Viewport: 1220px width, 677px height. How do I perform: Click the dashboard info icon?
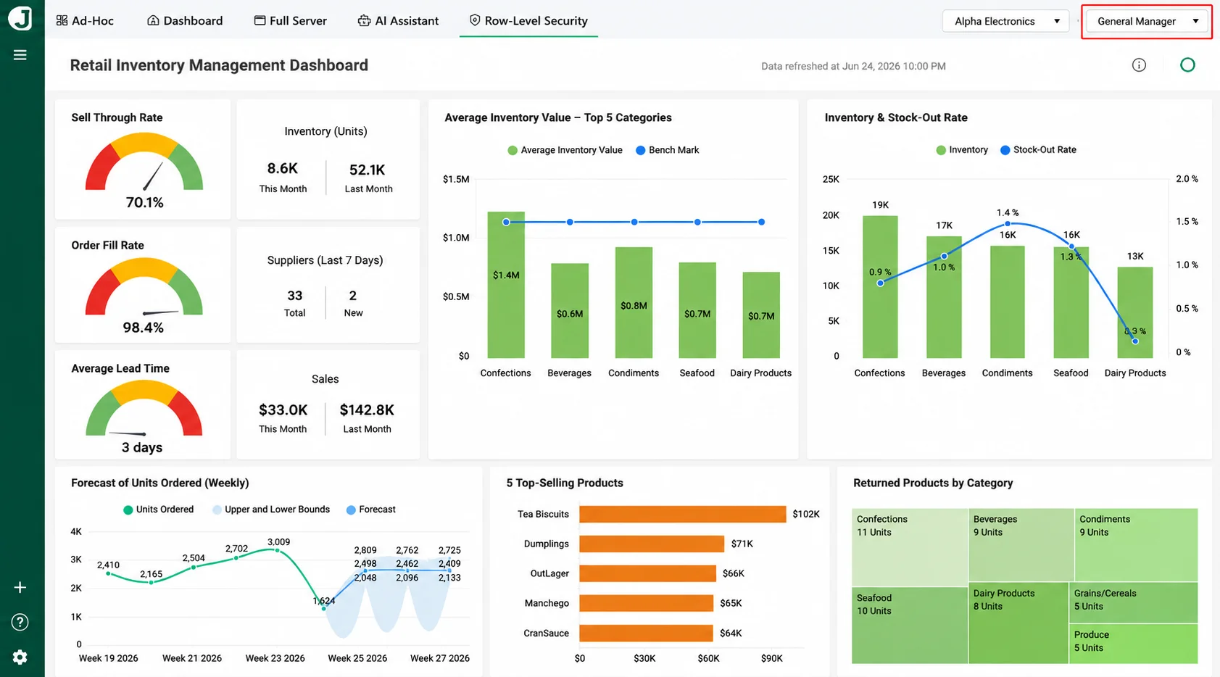(1139, 65)
